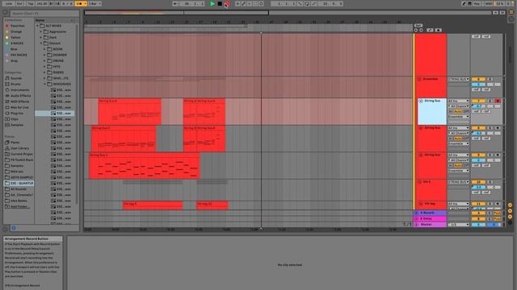Image resolution: width=517 pixels, height=290 pixels.
Task: Open the Audio Effects category
Action: [20, 96]
